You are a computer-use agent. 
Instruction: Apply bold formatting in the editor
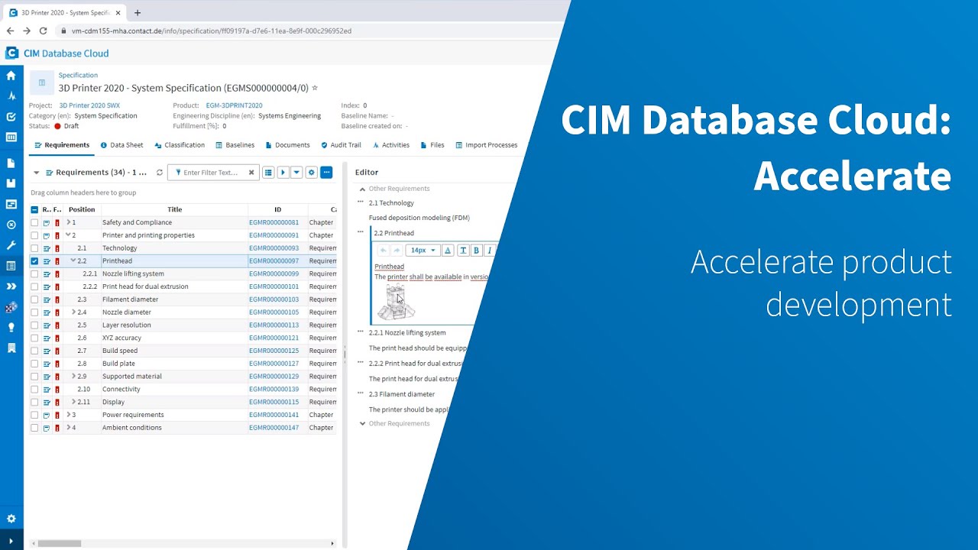pos(476,251)
